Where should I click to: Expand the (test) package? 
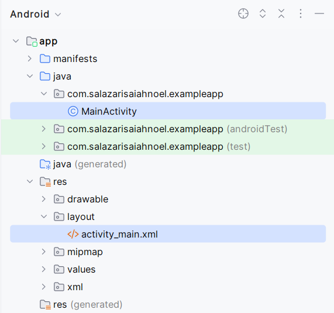click(x=44, y=146)
